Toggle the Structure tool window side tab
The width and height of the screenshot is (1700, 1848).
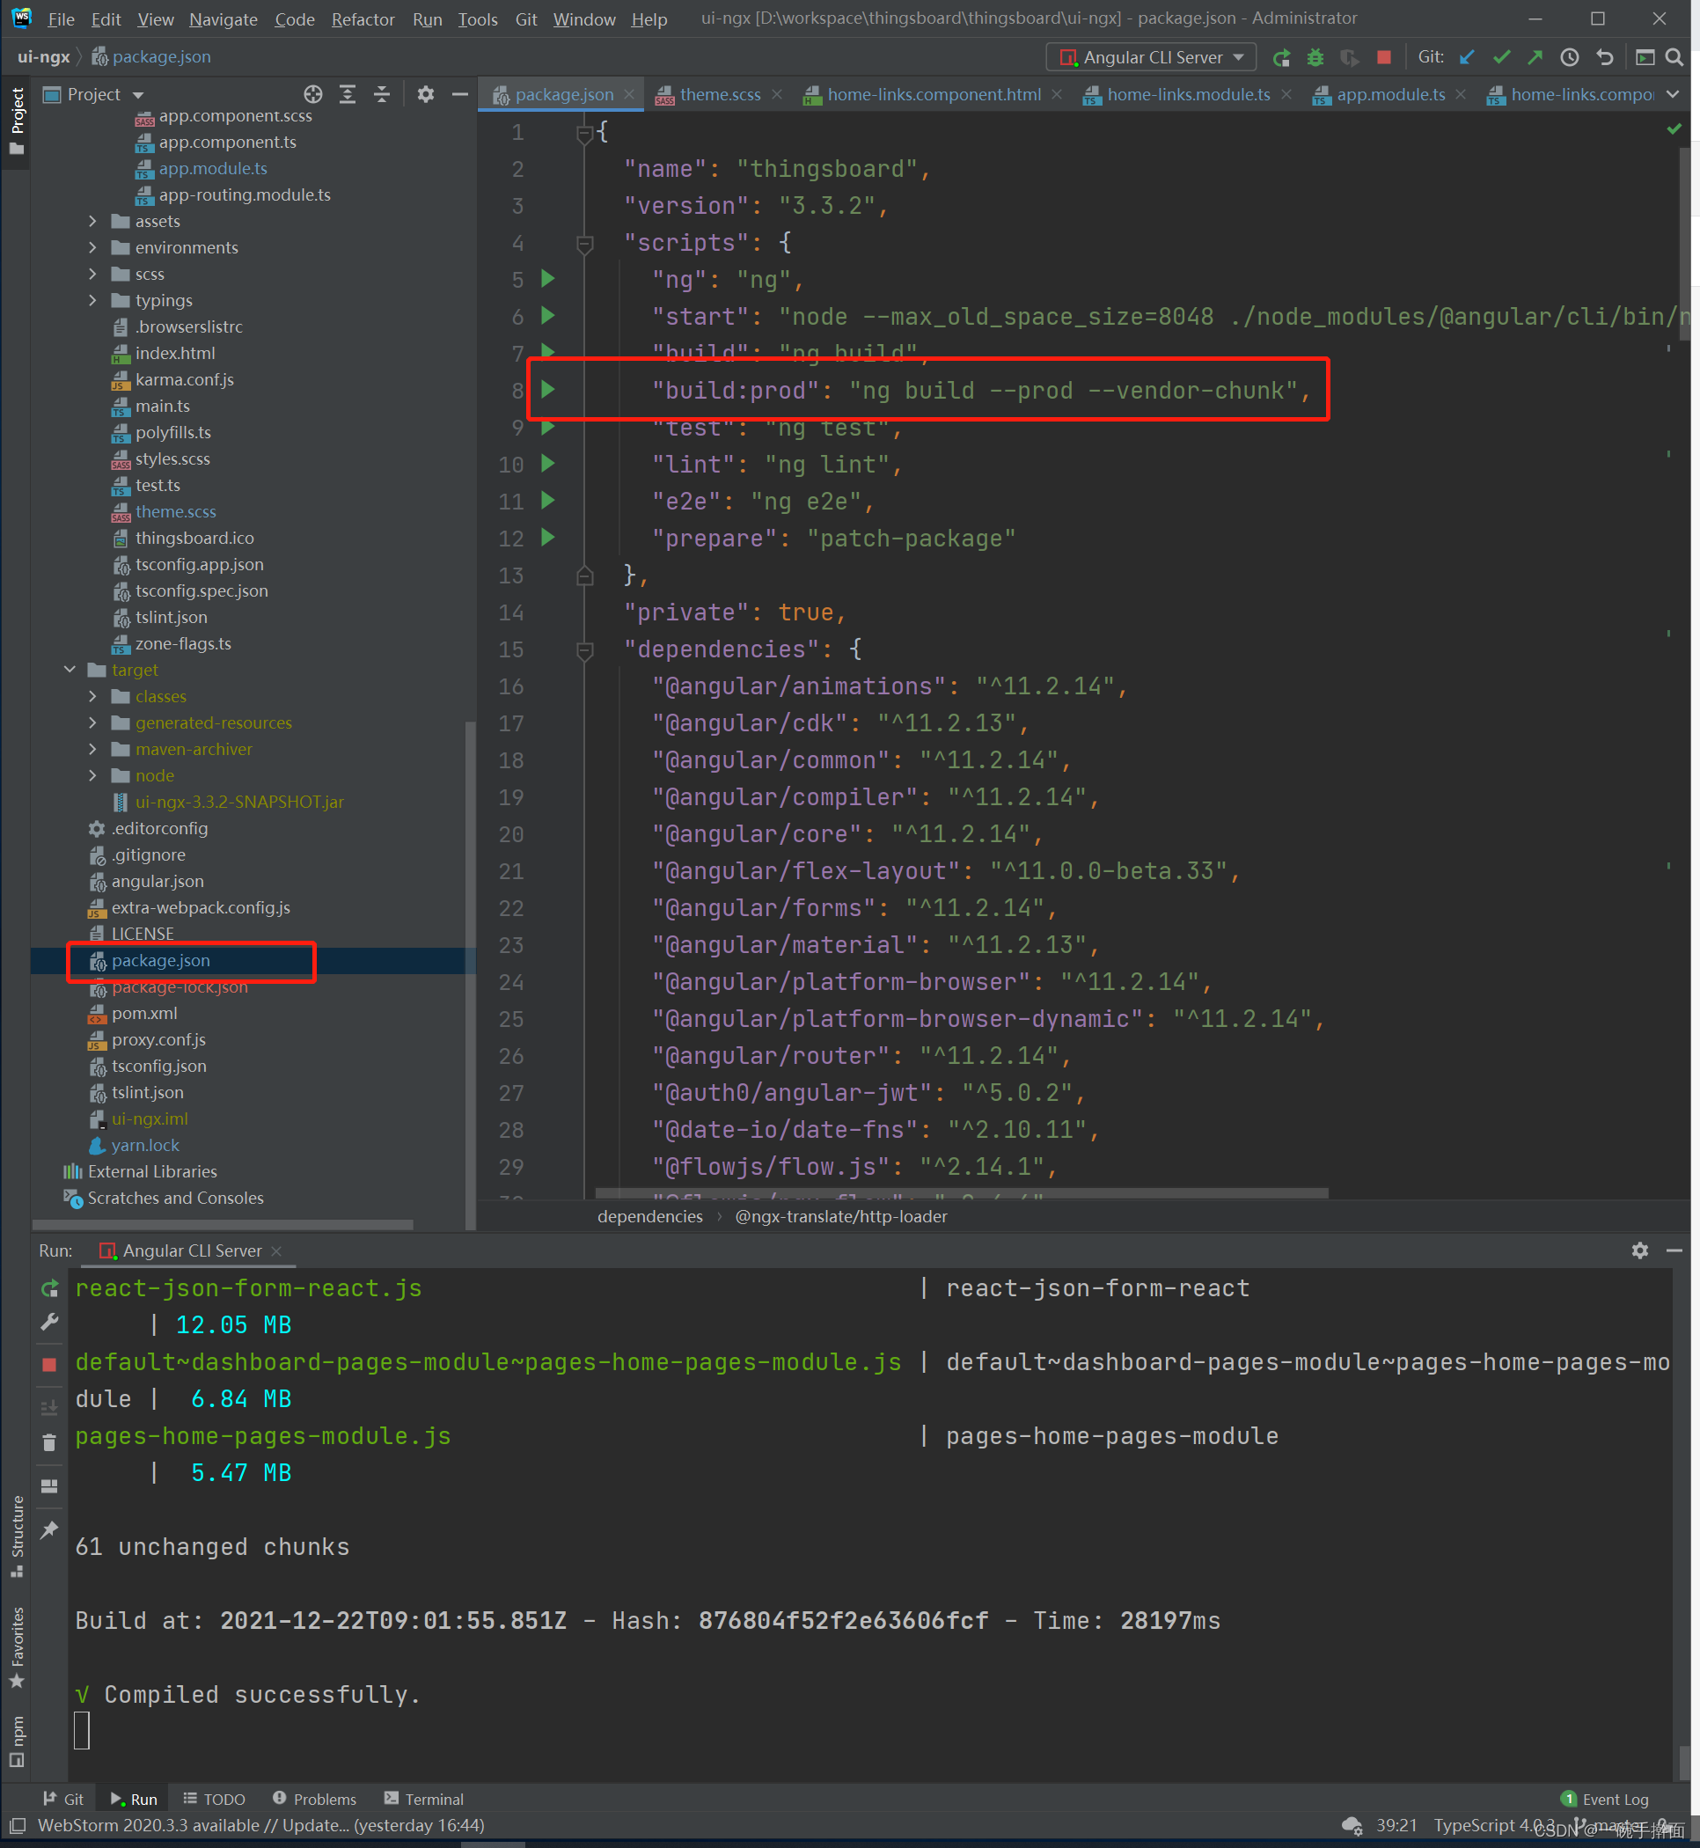coord(17,1536)
